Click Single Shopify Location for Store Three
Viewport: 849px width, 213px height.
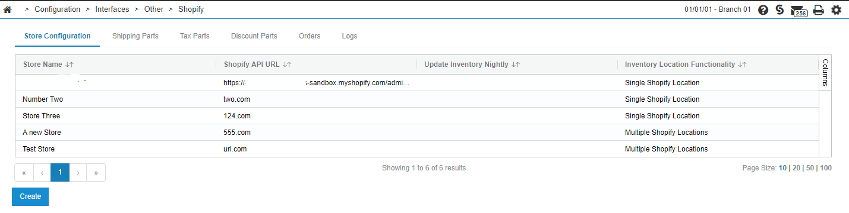click(662, 116)
